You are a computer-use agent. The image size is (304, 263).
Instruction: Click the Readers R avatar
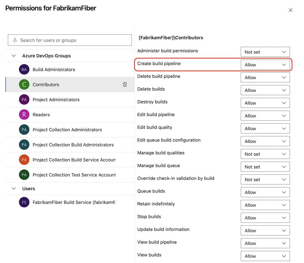click(24, 115)
